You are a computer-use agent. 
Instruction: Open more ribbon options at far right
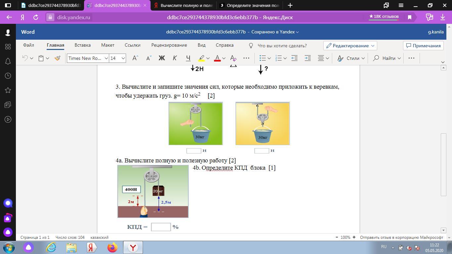[412, 58]
